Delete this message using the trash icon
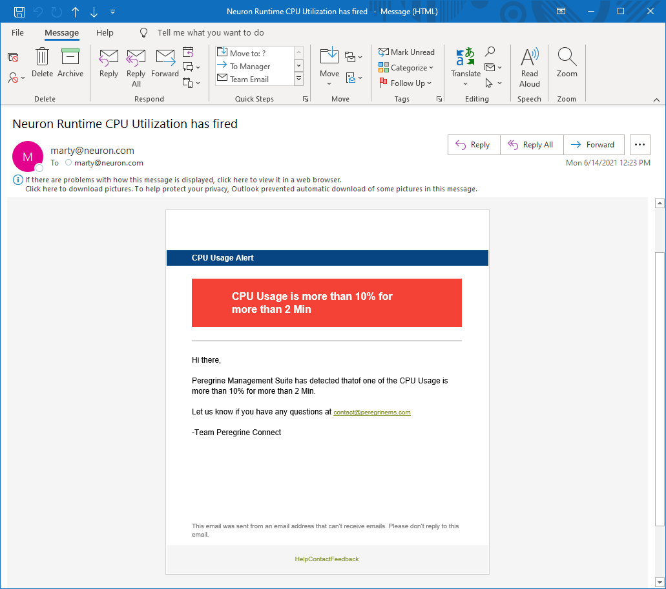Viewport: 666px width, 589px height. coord(43,63)
